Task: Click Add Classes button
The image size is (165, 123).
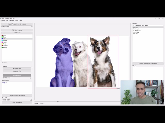Action: point(17,33)
